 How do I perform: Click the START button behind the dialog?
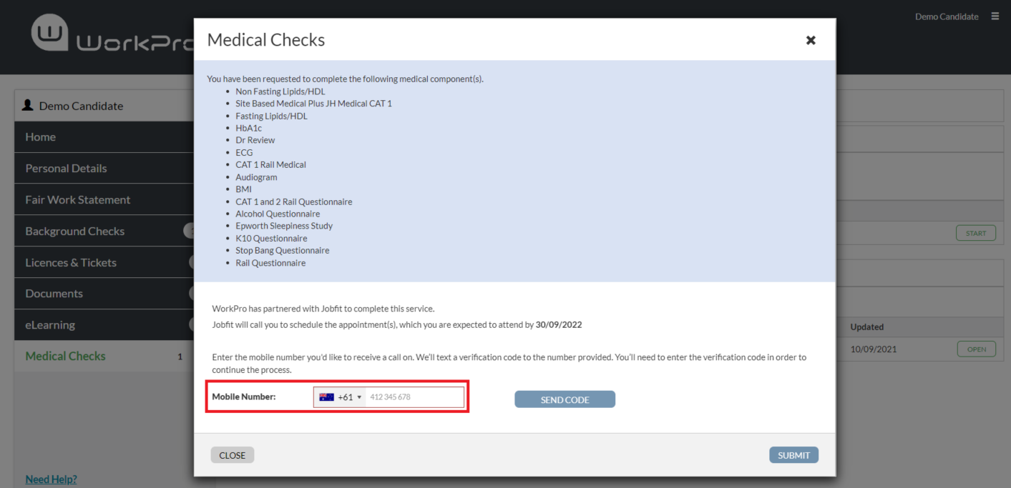(x=975, y=232)
